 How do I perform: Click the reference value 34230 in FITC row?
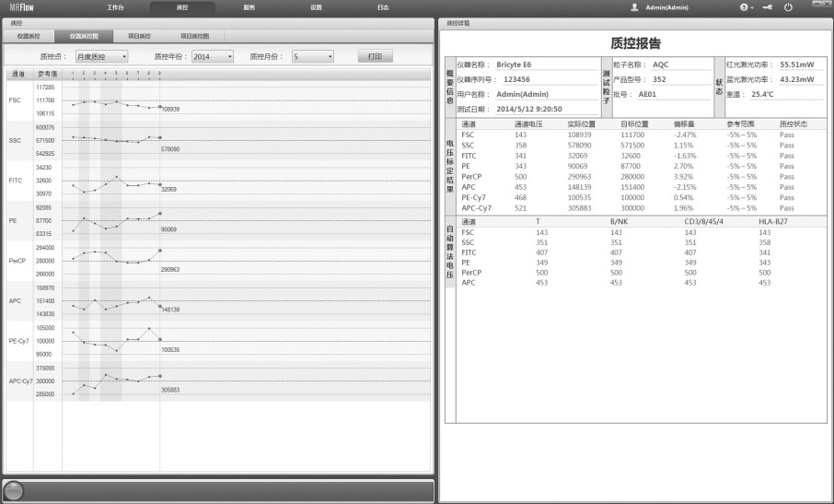[x=43, y=167]
